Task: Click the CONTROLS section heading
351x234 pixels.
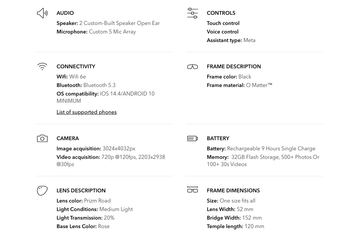Action: (x=221, y=13)
